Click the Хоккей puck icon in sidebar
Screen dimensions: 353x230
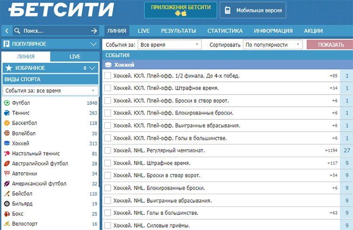7,143
